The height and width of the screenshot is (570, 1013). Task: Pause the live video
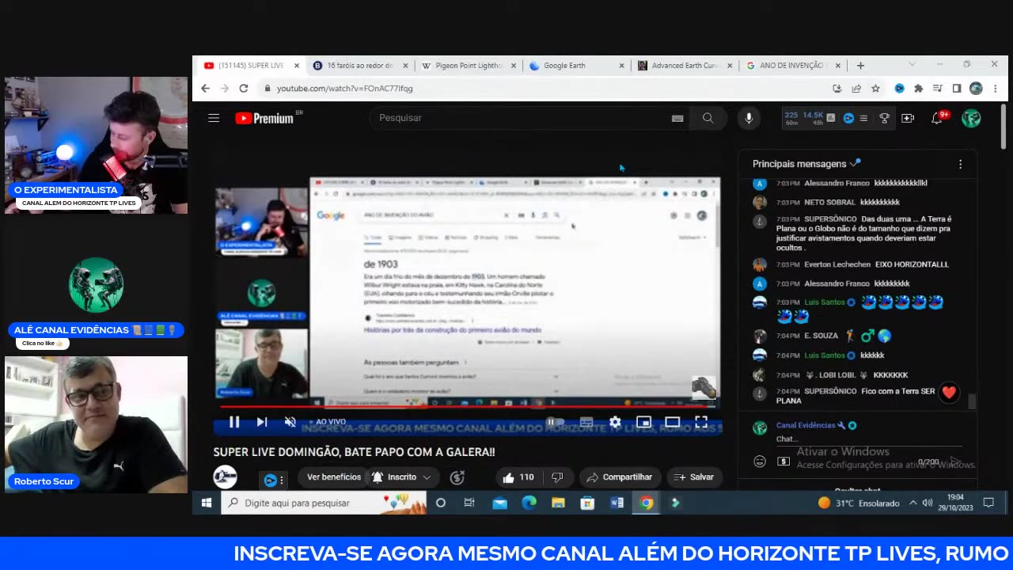(x=234, y=422)
